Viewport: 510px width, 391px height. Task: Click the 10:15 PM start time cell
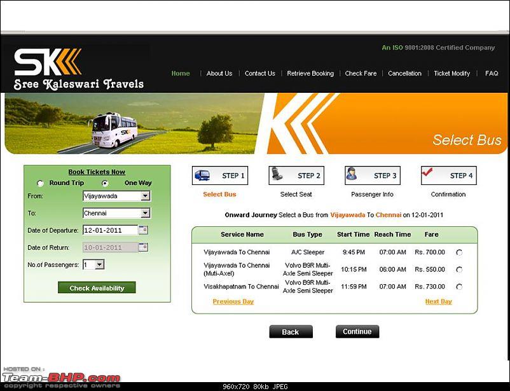[x=354, y=270]
